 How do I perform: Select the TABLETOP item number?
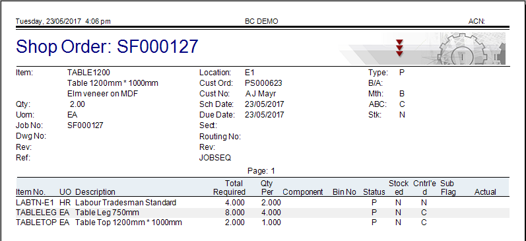[36, 223]
